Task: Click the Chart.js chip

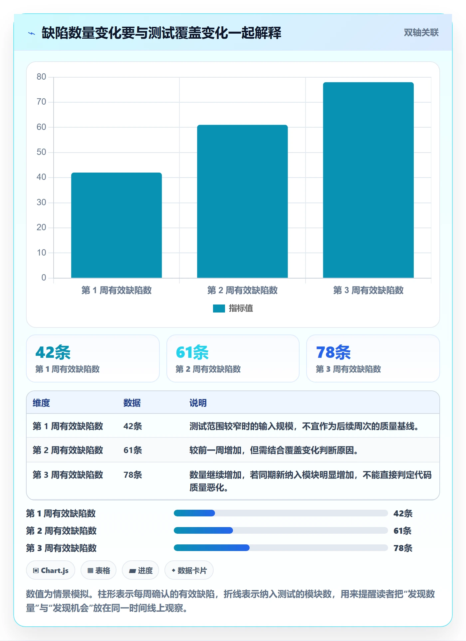Action: point(51,570)
